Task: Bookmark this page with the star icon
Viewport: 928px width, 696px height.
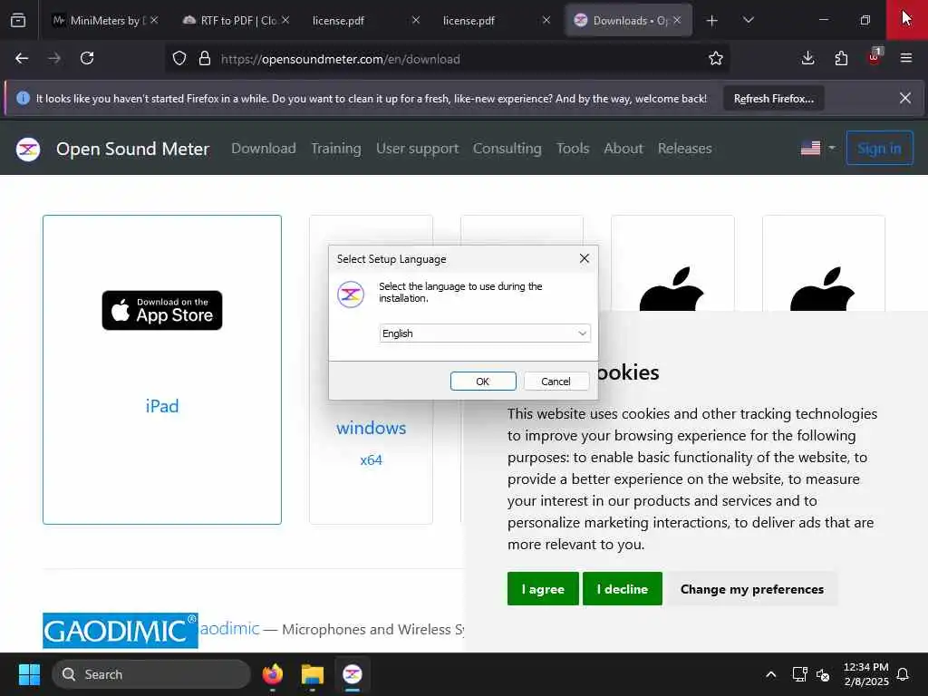Action: 716,59
